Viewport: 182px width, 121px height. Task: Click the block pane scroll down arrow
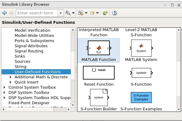(x=179, y=109)
